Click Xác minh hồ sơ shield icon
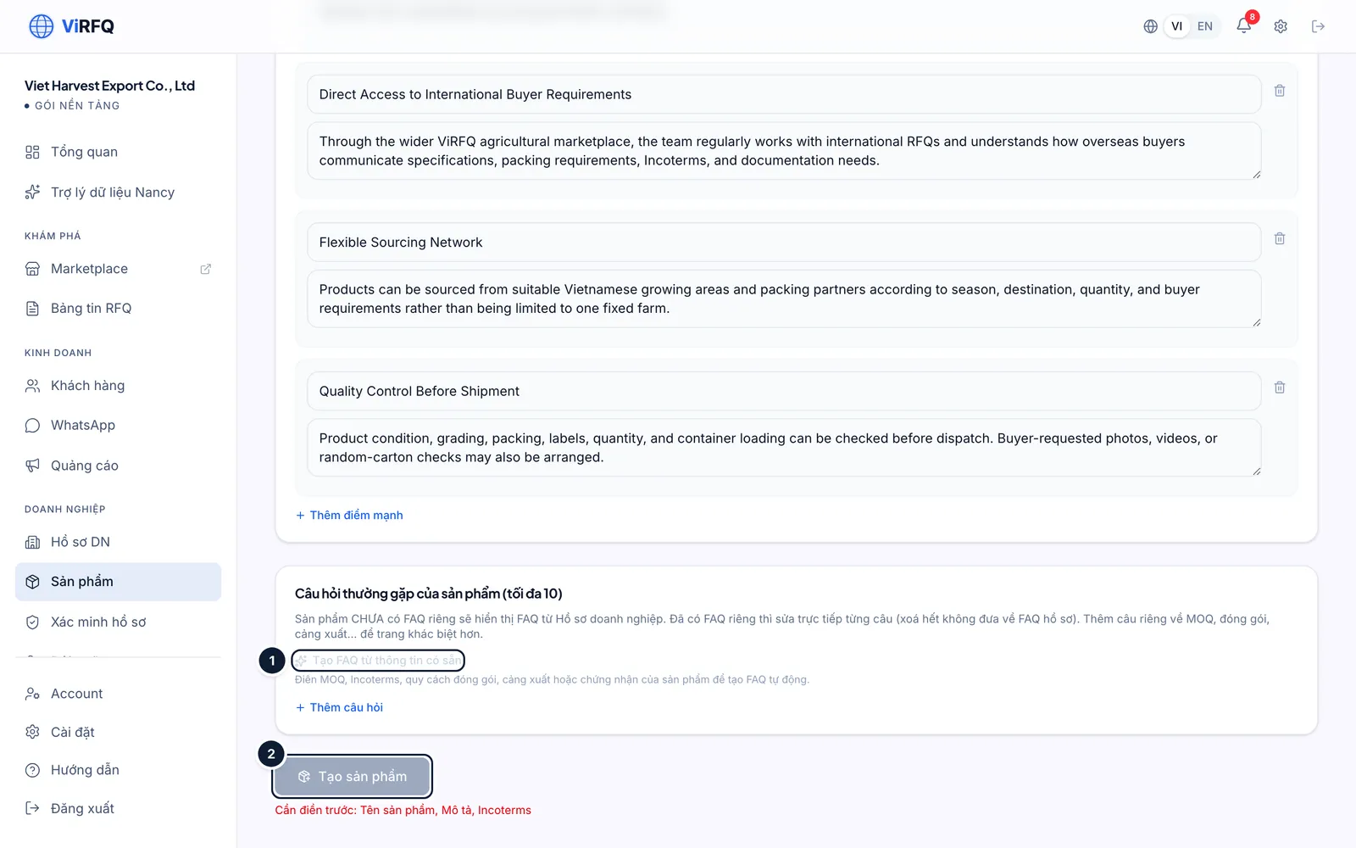Screen dimensions: 1356x848 (x=32, y=622)
